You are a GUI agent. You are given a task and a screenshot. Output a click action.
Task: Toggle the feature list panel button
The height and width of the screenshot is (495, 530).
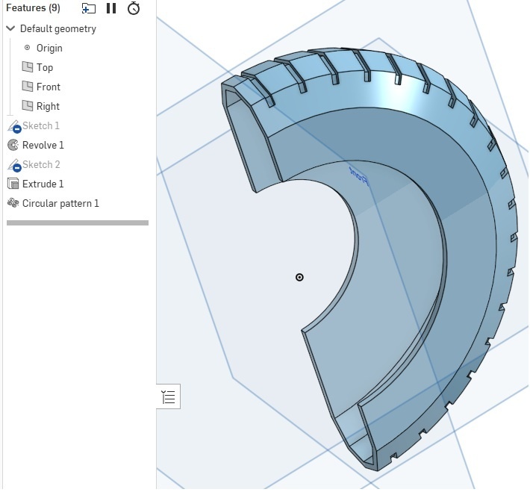[168, 396]
